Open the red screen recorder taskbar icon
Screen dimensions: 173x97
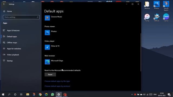pos(65,95)
